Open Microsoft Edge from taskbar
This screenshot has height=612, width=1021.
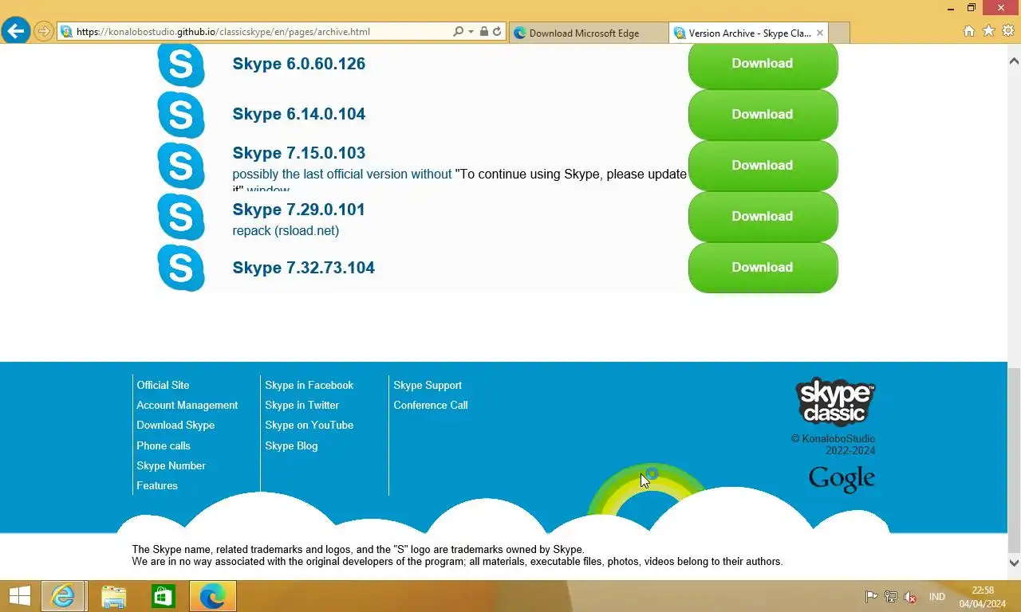(212, 596)
